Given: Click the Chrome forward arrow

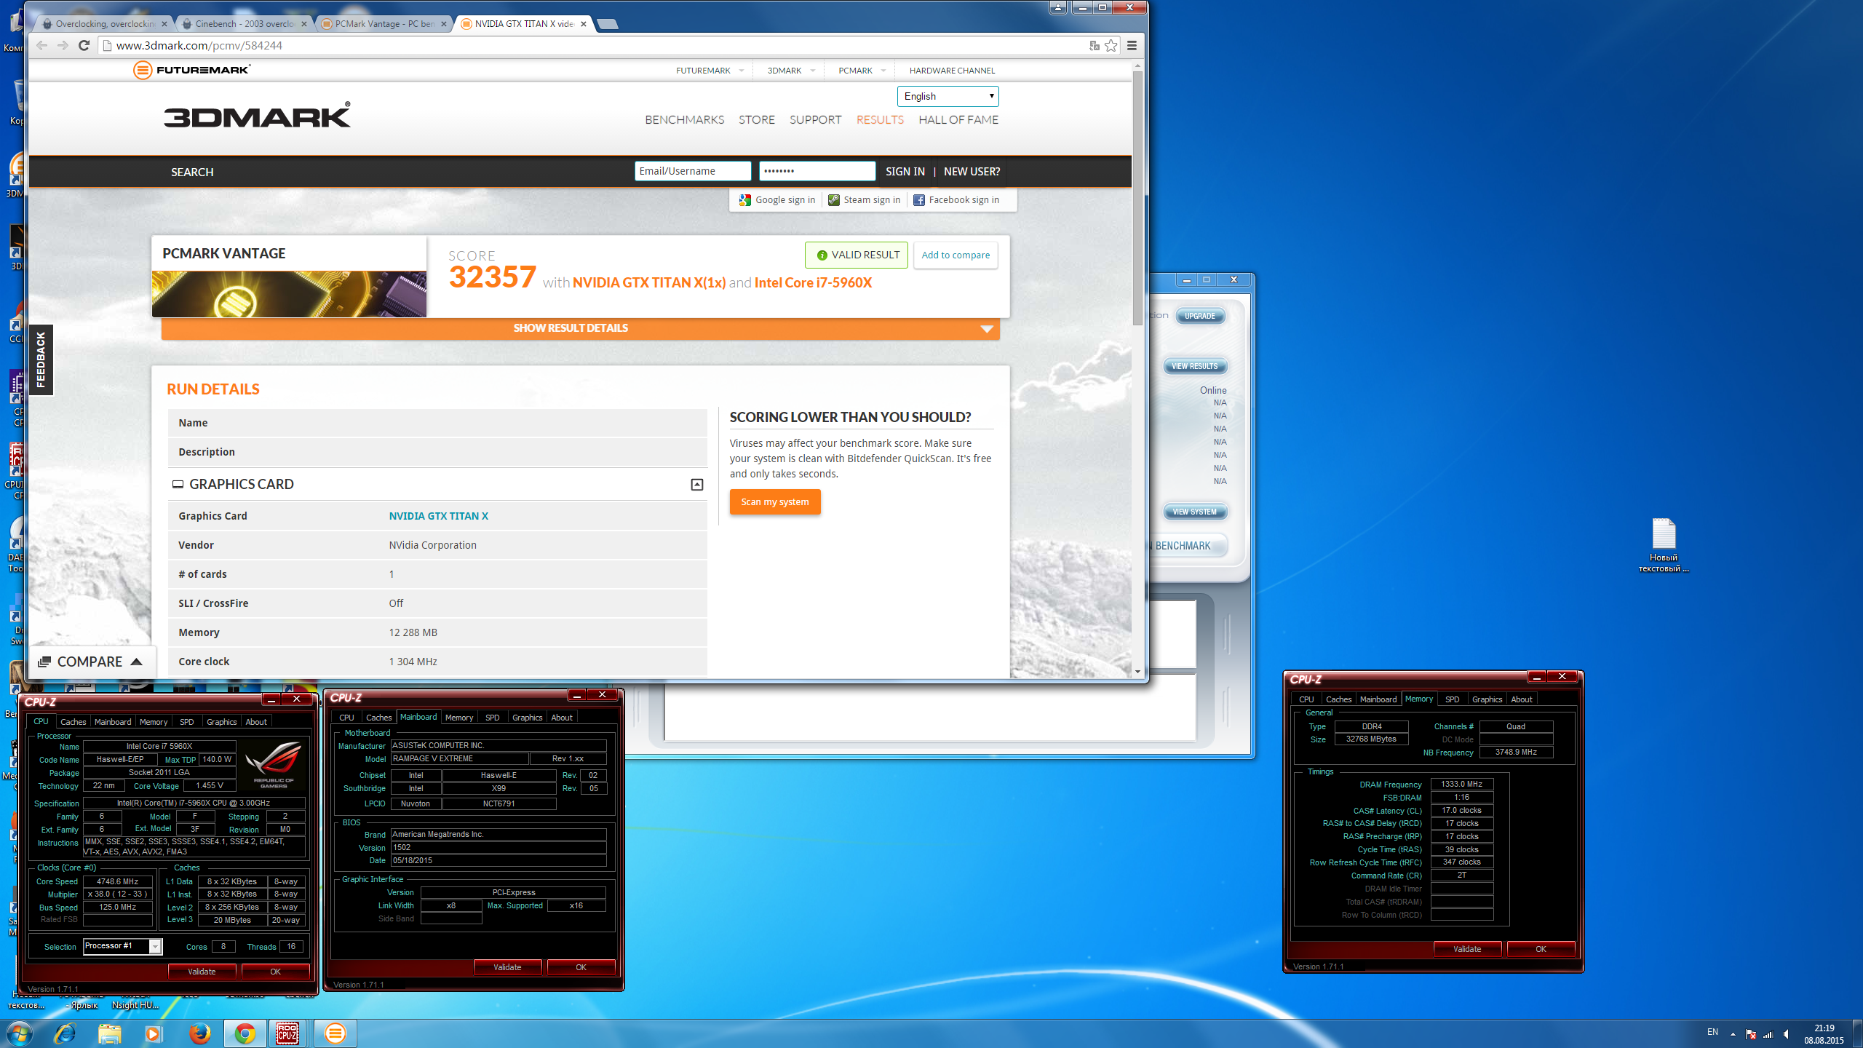Looking at the screenshot, I should pos(63,45).
